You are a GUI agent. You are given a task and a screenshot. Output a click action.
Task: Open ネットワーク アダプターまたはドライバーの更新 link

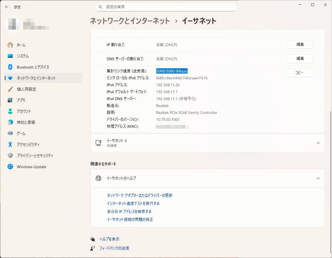140,195
